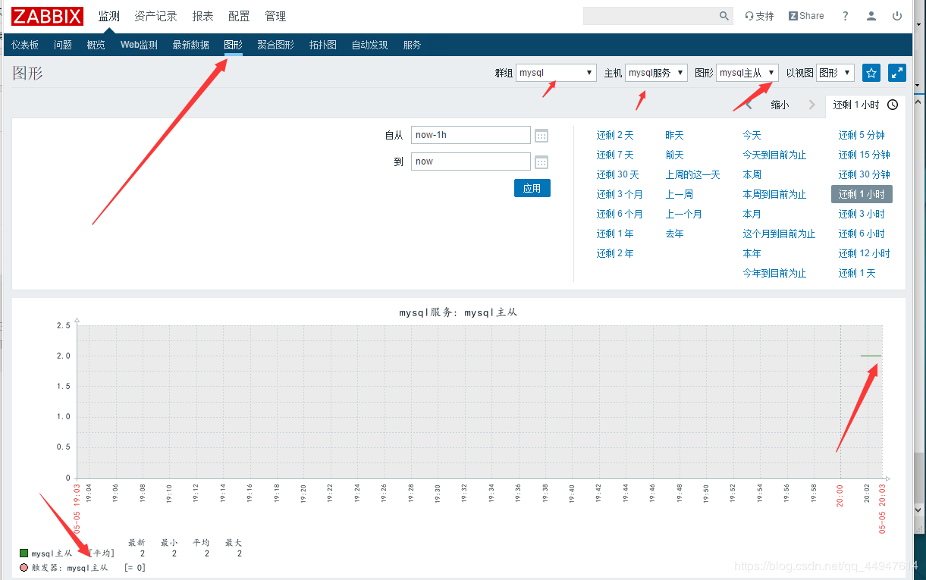Open calendar picker for 到 field
The height and width of the screenshot is (580, 926).
click(541, 161)
